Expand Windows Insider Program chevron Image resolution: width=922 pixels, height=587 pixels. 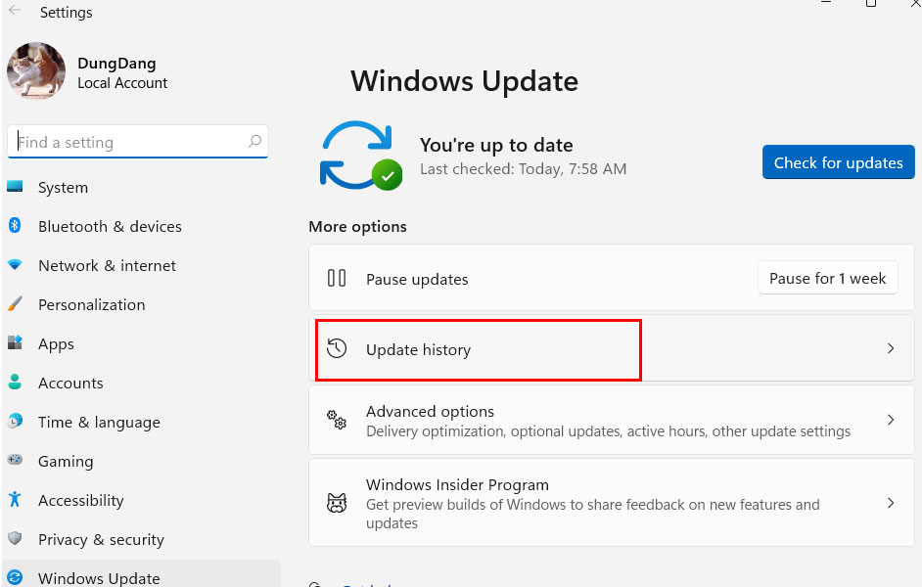click(x=891, y=503)
